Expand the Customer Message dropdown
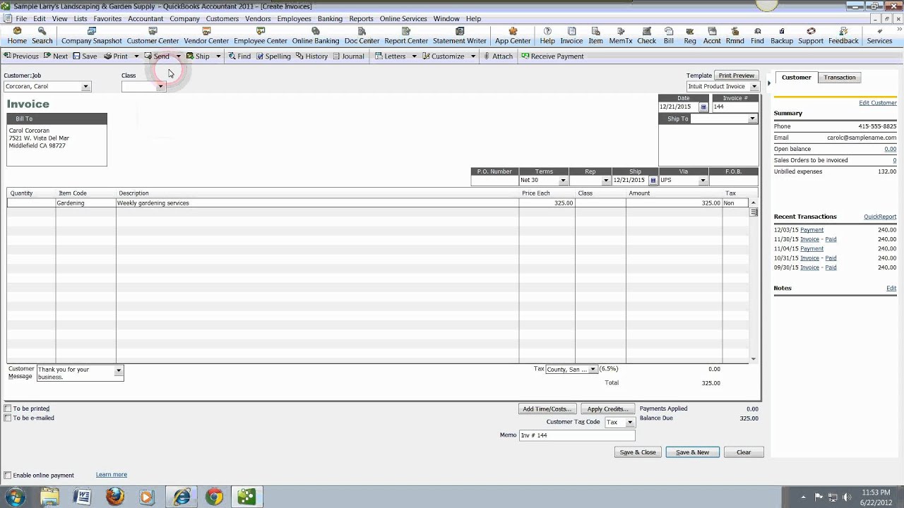Image resolution: width=904 pixels, height=508 pixels. coord(119,370)
